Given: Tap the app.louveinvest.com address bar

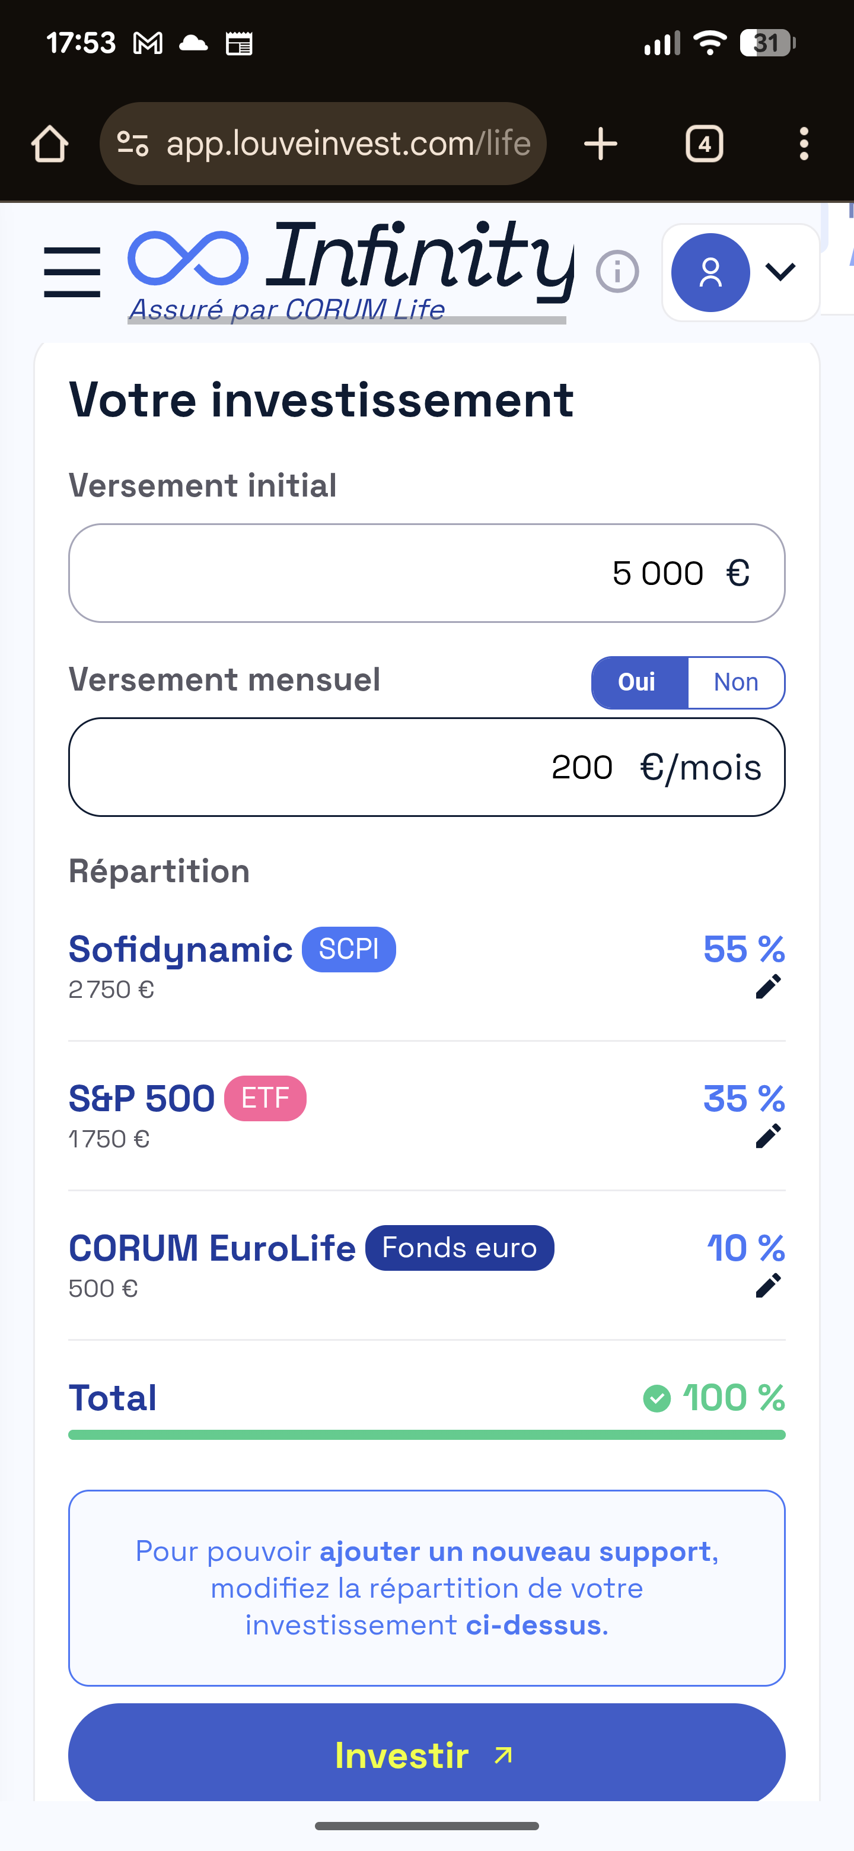Looking at the screenshot, I should pos(348,144).
